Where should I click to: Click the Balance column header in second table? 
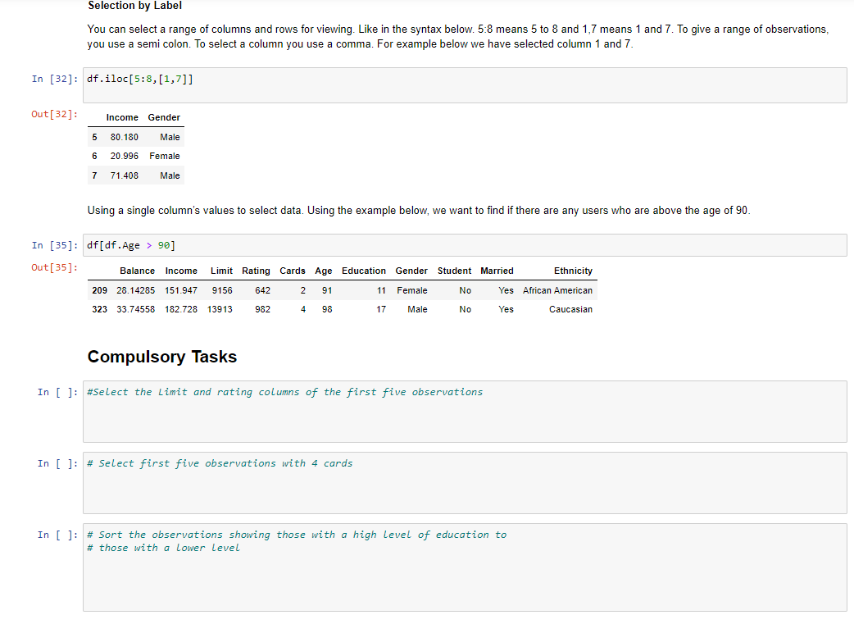click(137, 271)
